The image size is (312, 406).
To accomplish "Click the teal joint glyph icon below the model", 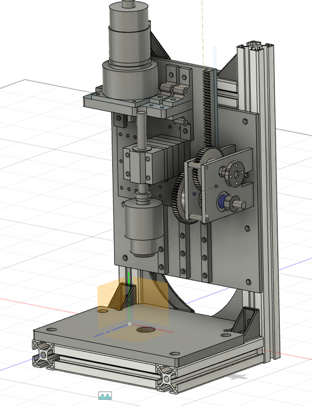I will pyautogui.click(x=105, y=395).
